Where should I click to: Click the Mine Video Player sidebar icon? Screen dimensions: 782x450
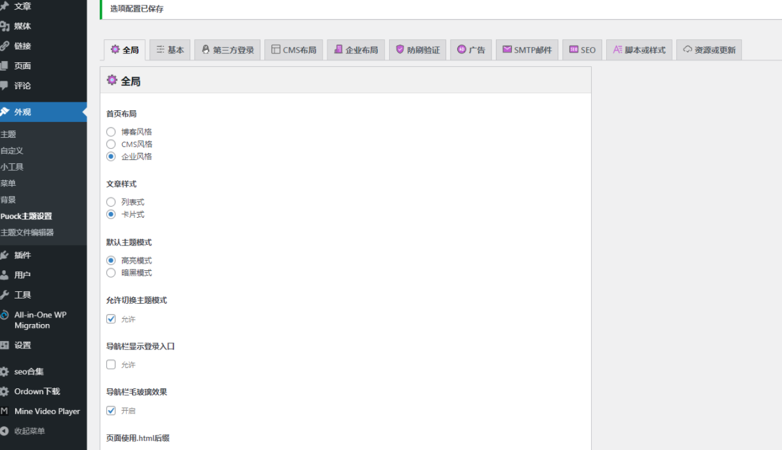coord(5,411)
